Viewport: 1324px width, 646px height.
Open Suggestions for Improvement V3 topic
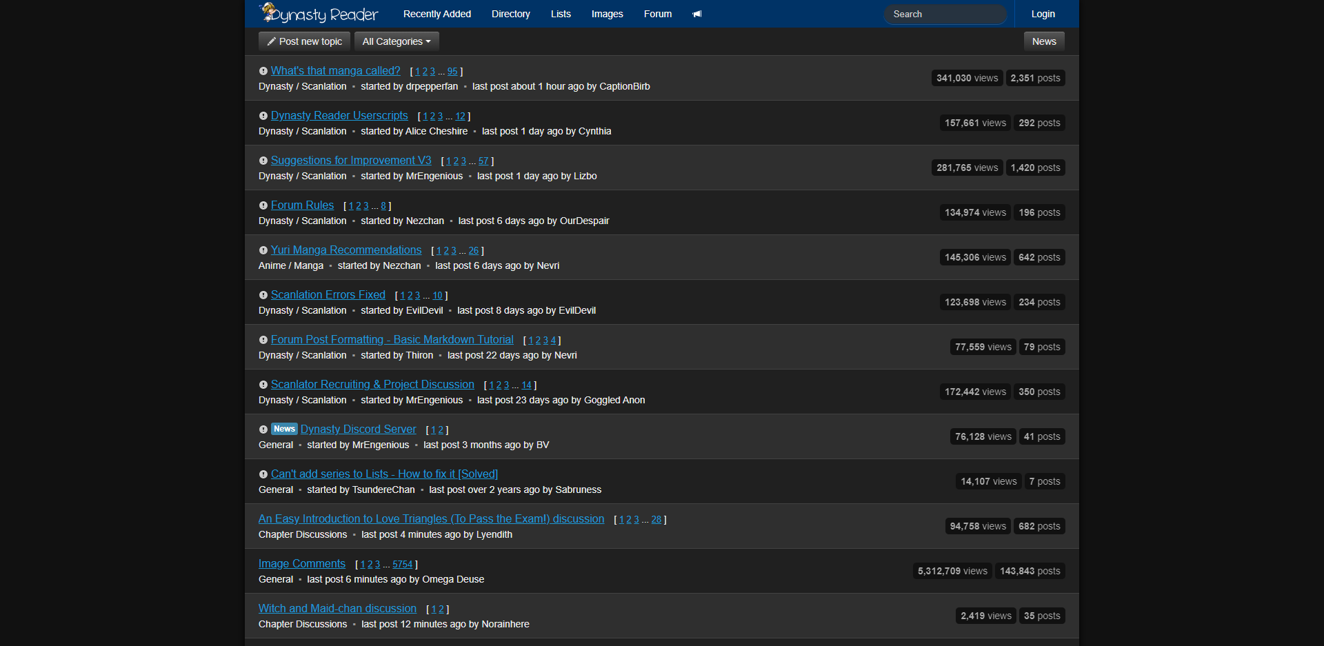(x=351, y=160)
